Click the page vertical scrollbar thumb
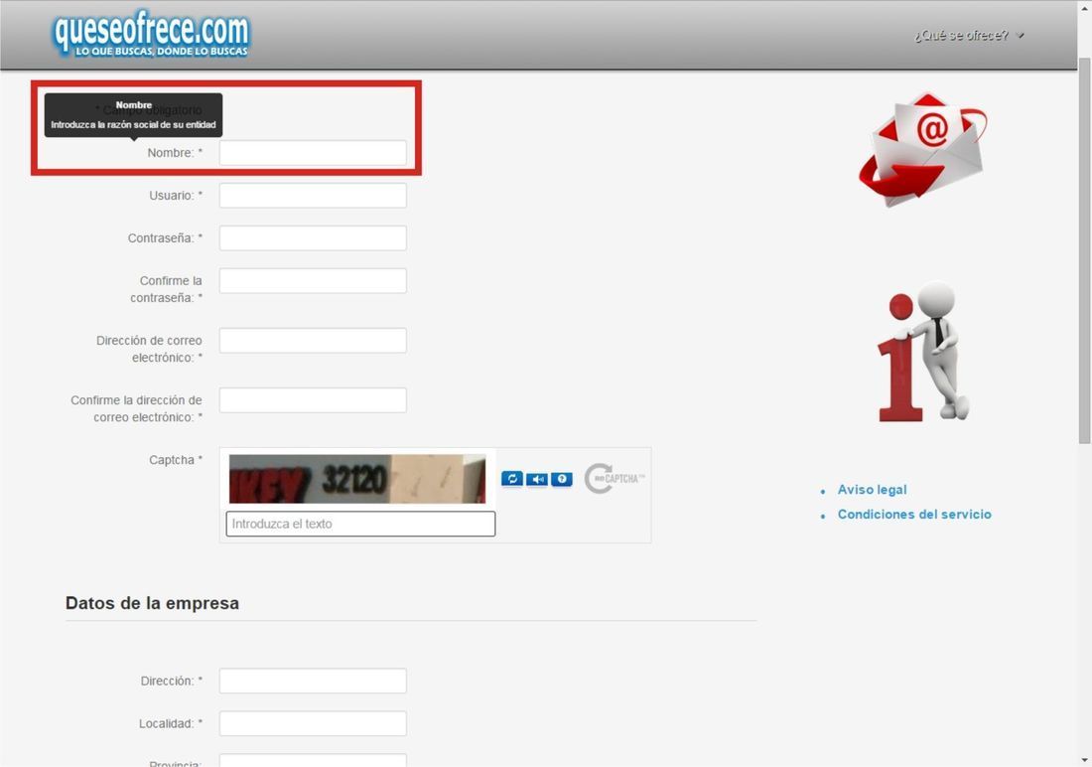This screenshot has height=767, width=1092. [x=1084, y=251]
